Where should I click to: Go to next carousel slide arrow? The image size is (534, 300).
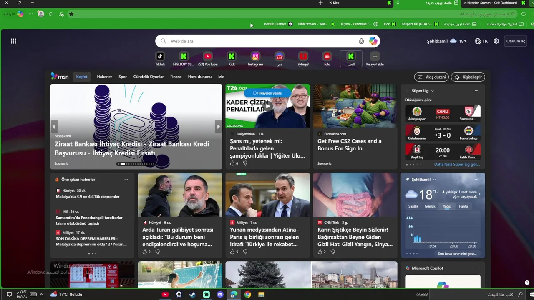218,127
